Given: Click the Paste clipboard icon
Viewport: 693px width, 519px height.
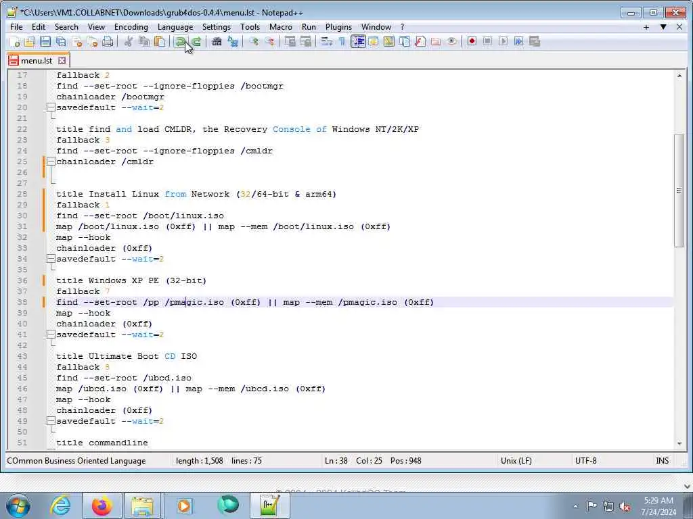Looking at the screenshot, I should click(x=160, y=41).
